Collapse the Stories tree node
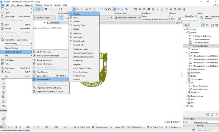Image resolution: width=219 pixels, height=132 pixels. pos(186,33)
